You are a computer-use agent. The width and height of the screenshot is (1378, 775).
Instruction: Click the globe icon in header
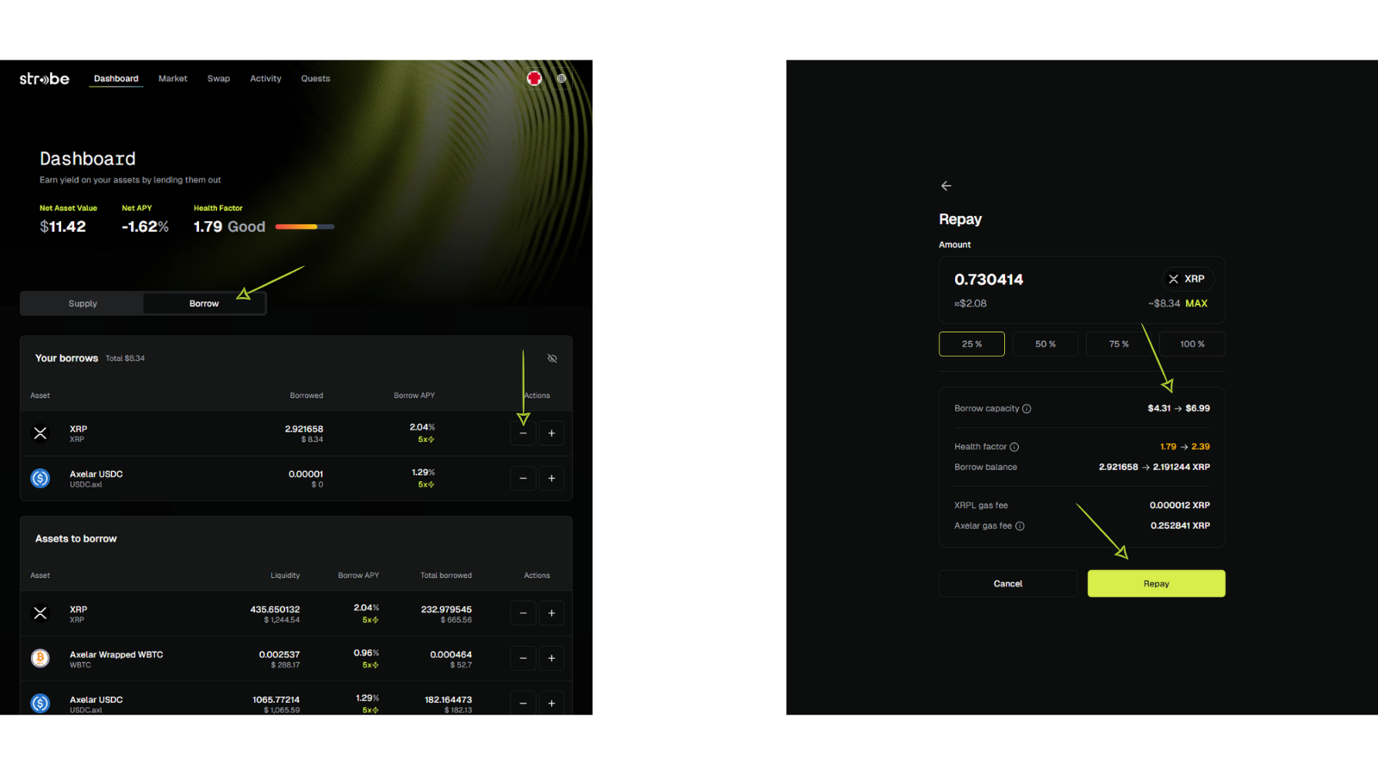click(x=562, y=78)
